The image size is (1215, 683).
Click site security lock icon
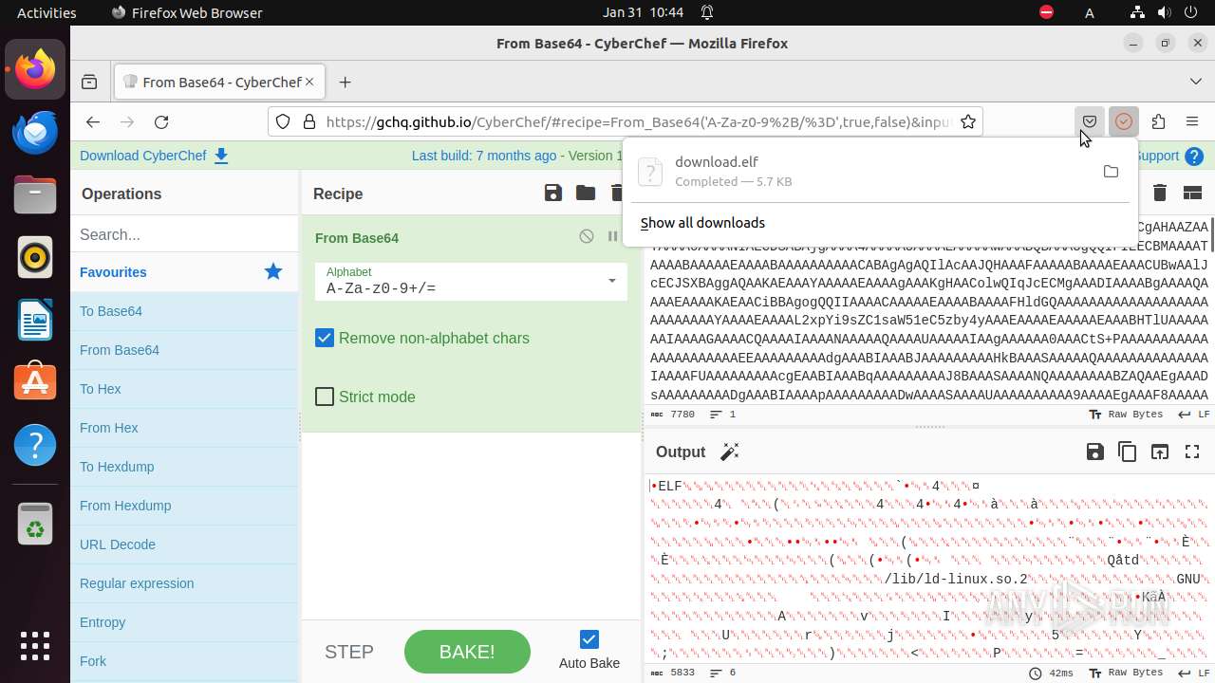pyautogui.click(x=308, y=121)
